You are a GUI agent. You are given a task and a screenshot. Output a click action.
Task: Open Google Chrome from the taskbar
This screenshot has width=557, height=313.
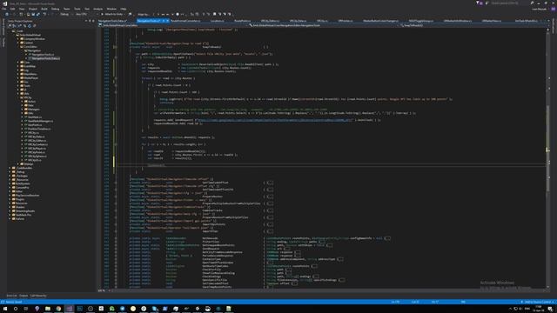[x=58, y=309]
